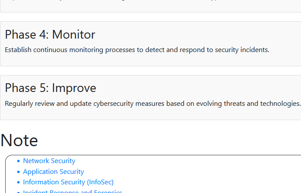
Task: Click the 'Phase 4:' label in the heading
Action: pyautogui.click(x=27, y=35)
